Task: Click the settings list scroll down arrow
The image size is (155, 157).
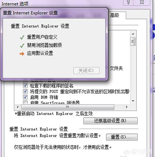Action: 133,101
